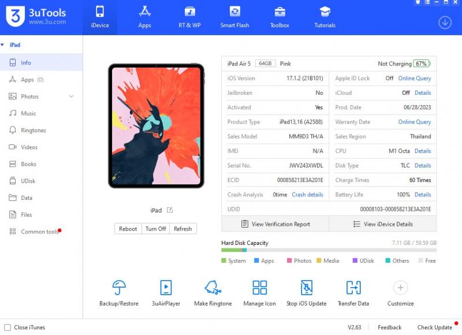
Task: Click the iPad wallpaper preview image
Action: [x=156, y=126]
